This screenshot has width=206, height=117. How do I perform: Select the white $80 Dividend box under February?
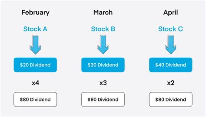click(35, 99)
